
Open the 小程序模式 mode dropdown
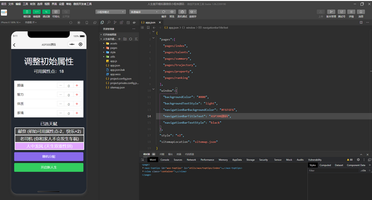point(109,11)
